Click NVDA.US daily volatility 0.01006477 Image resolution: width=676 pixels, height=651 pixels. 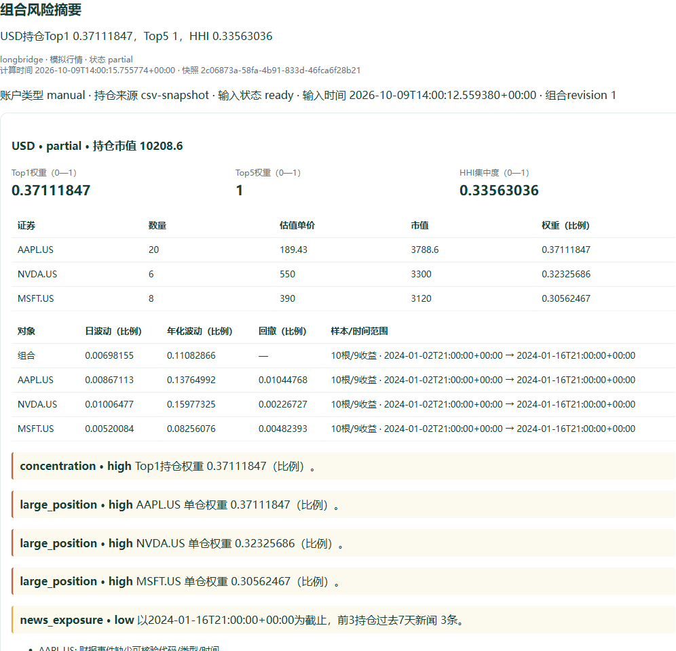click(x=109, y=405)
